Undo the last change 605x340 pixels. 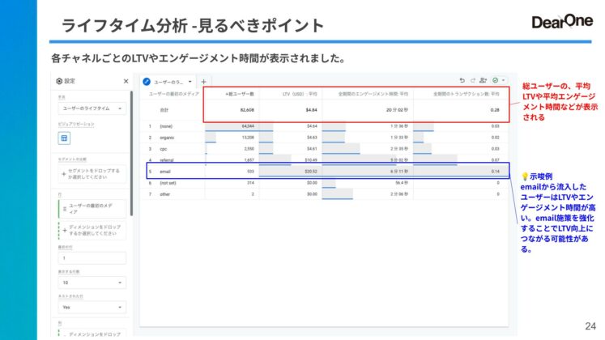tap(462, 80)
